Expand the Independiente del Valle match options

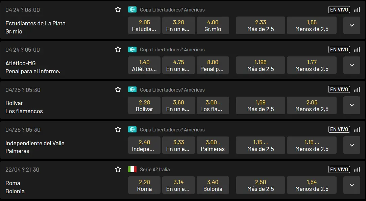click(351, 145)
